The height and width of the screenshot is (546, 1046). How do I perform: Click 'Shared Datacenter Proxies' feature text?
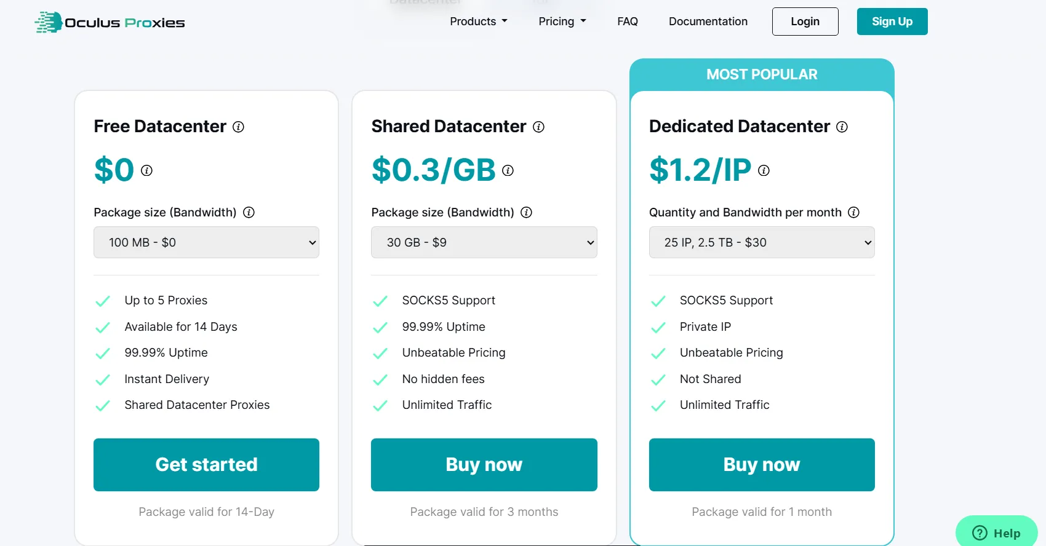point(197,405)
